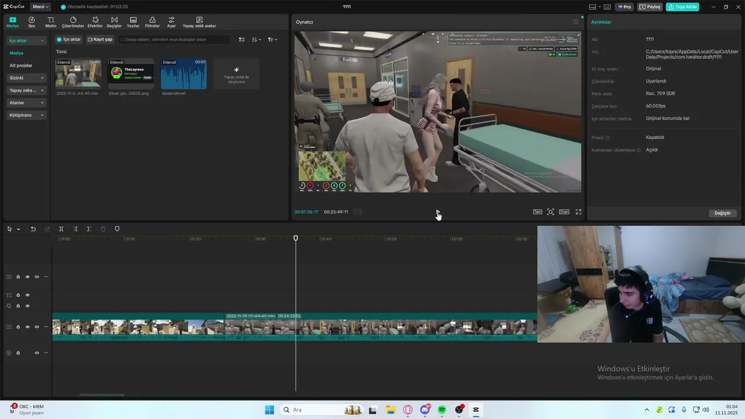The image size is (745, 419).
Task: Open the Çıkartmalar stickers panel
Action: pyautogui.click(x=73, y=22)
